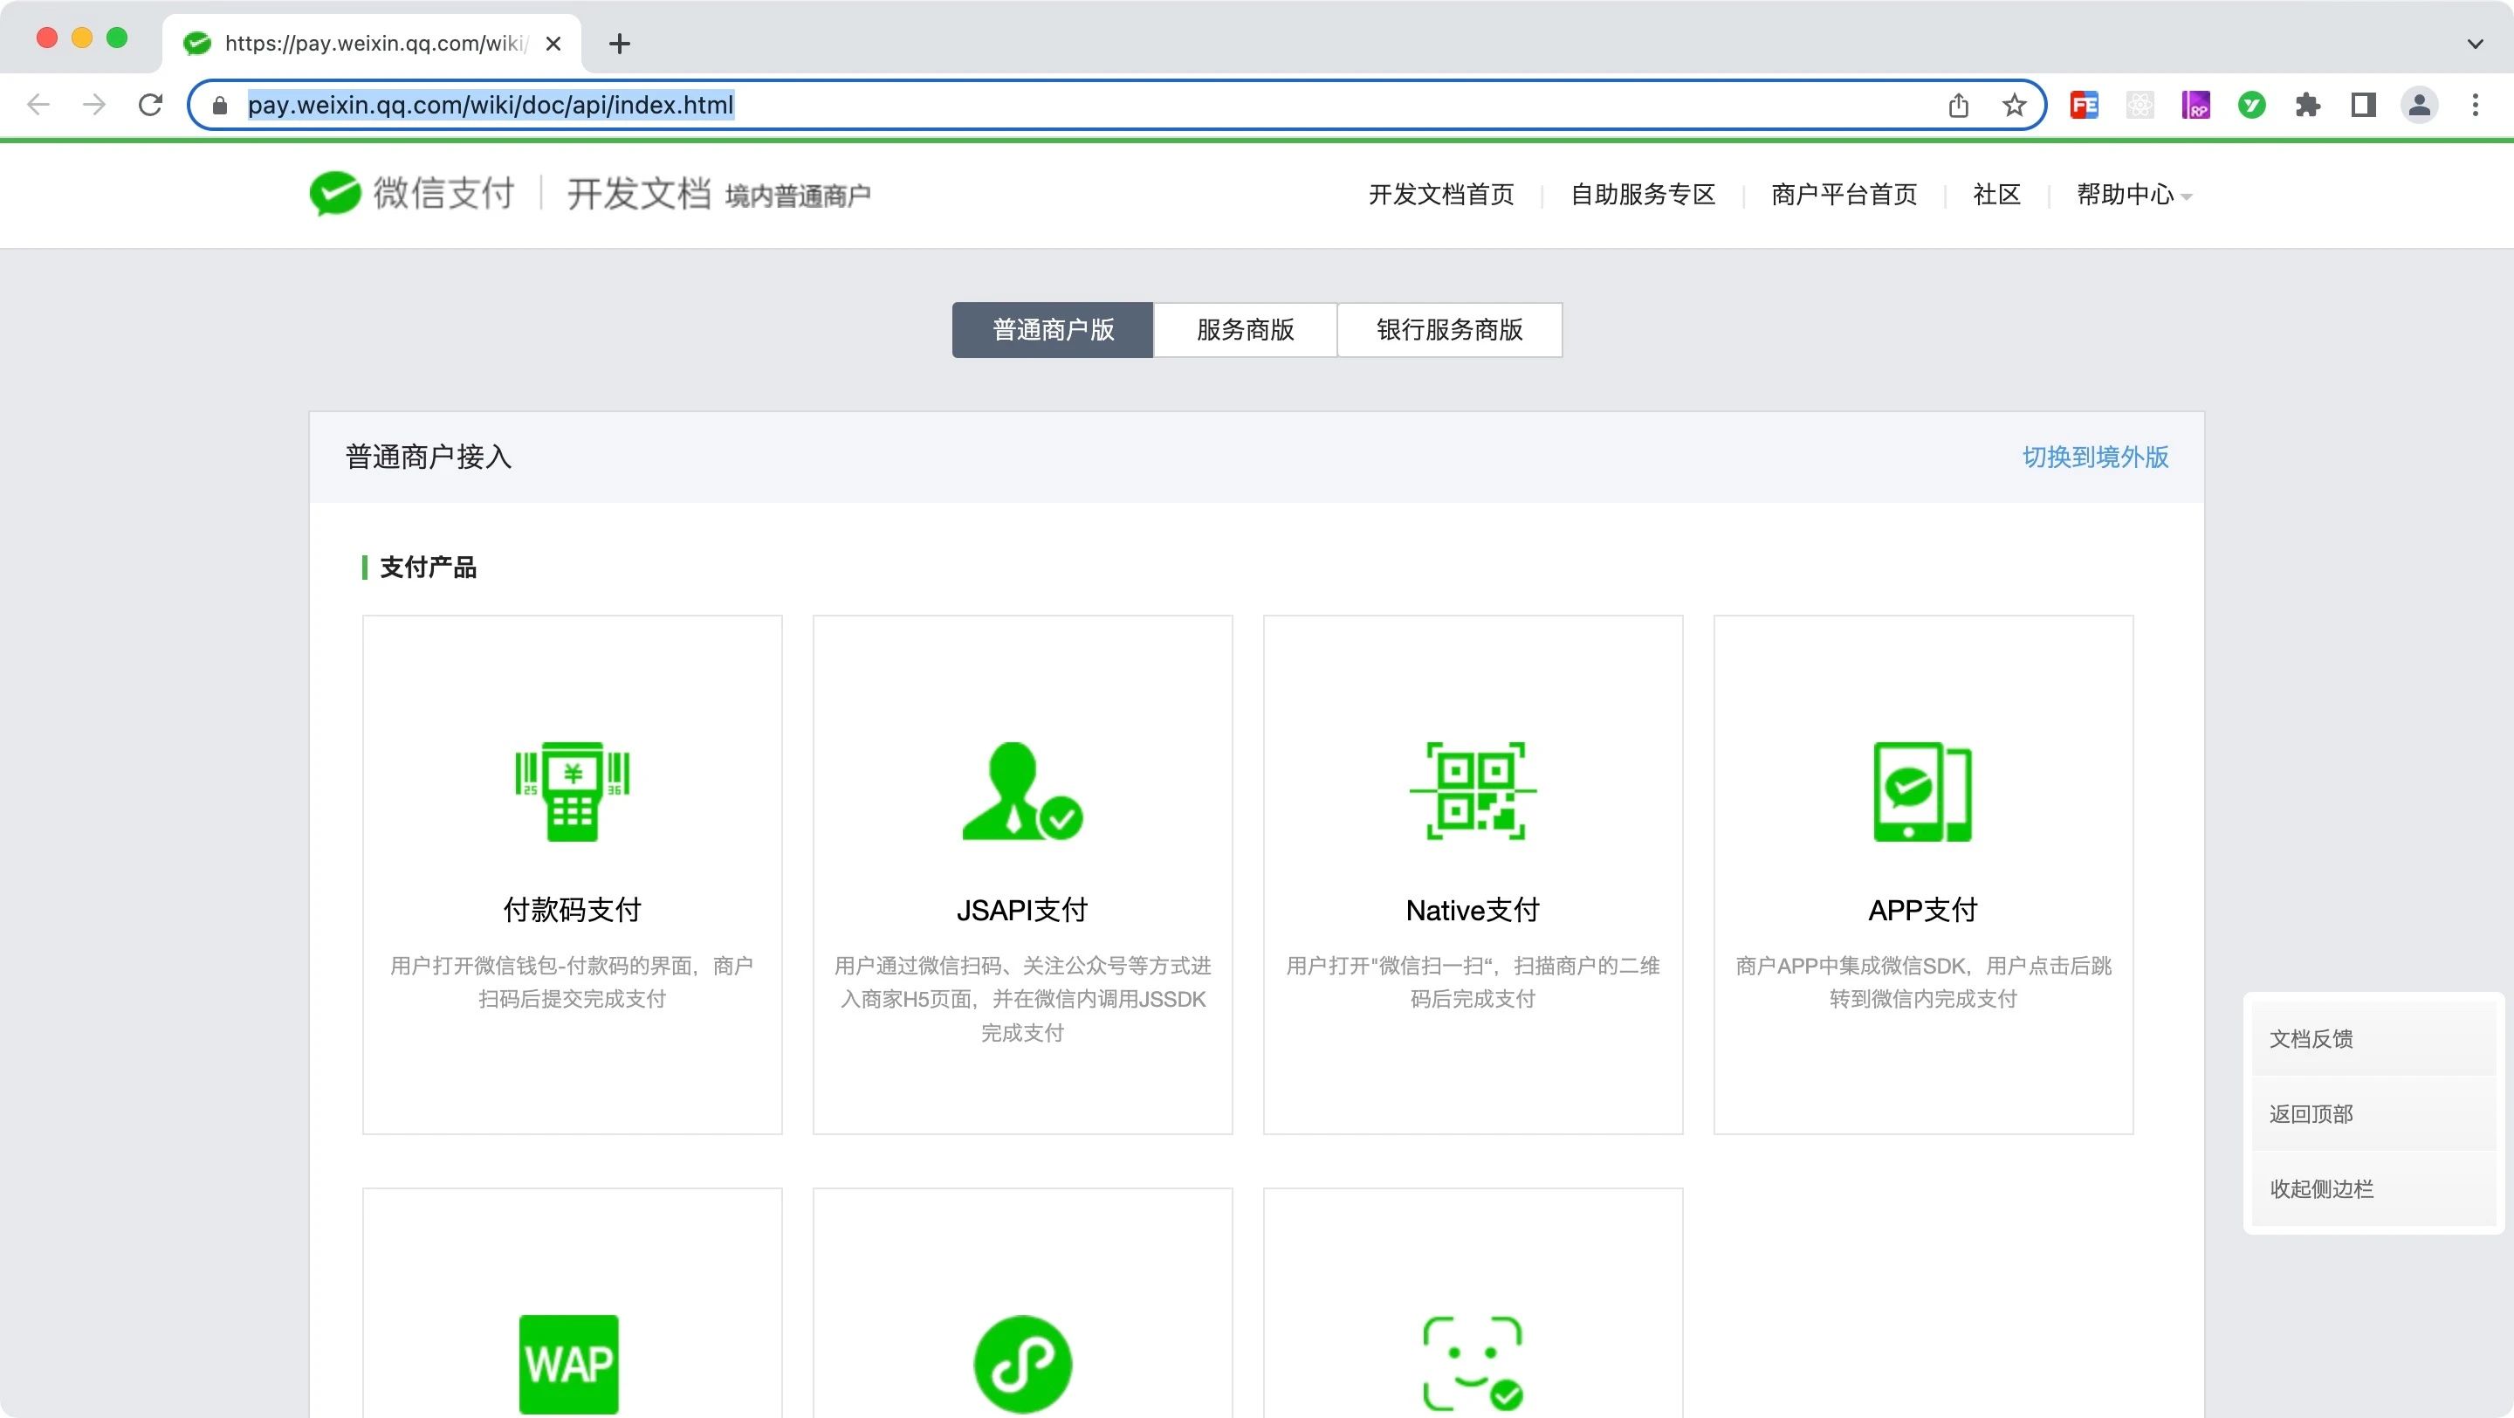Click the 普通商户接入 panel heading
2514x1418 pixels.
pos(429,457)
